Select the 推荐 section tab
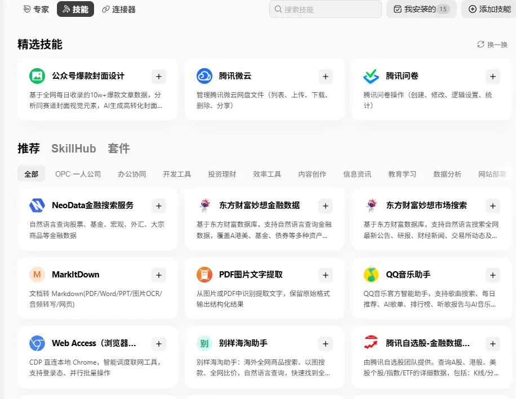Screen dimensions: 516x399 (x=29, y=149)
